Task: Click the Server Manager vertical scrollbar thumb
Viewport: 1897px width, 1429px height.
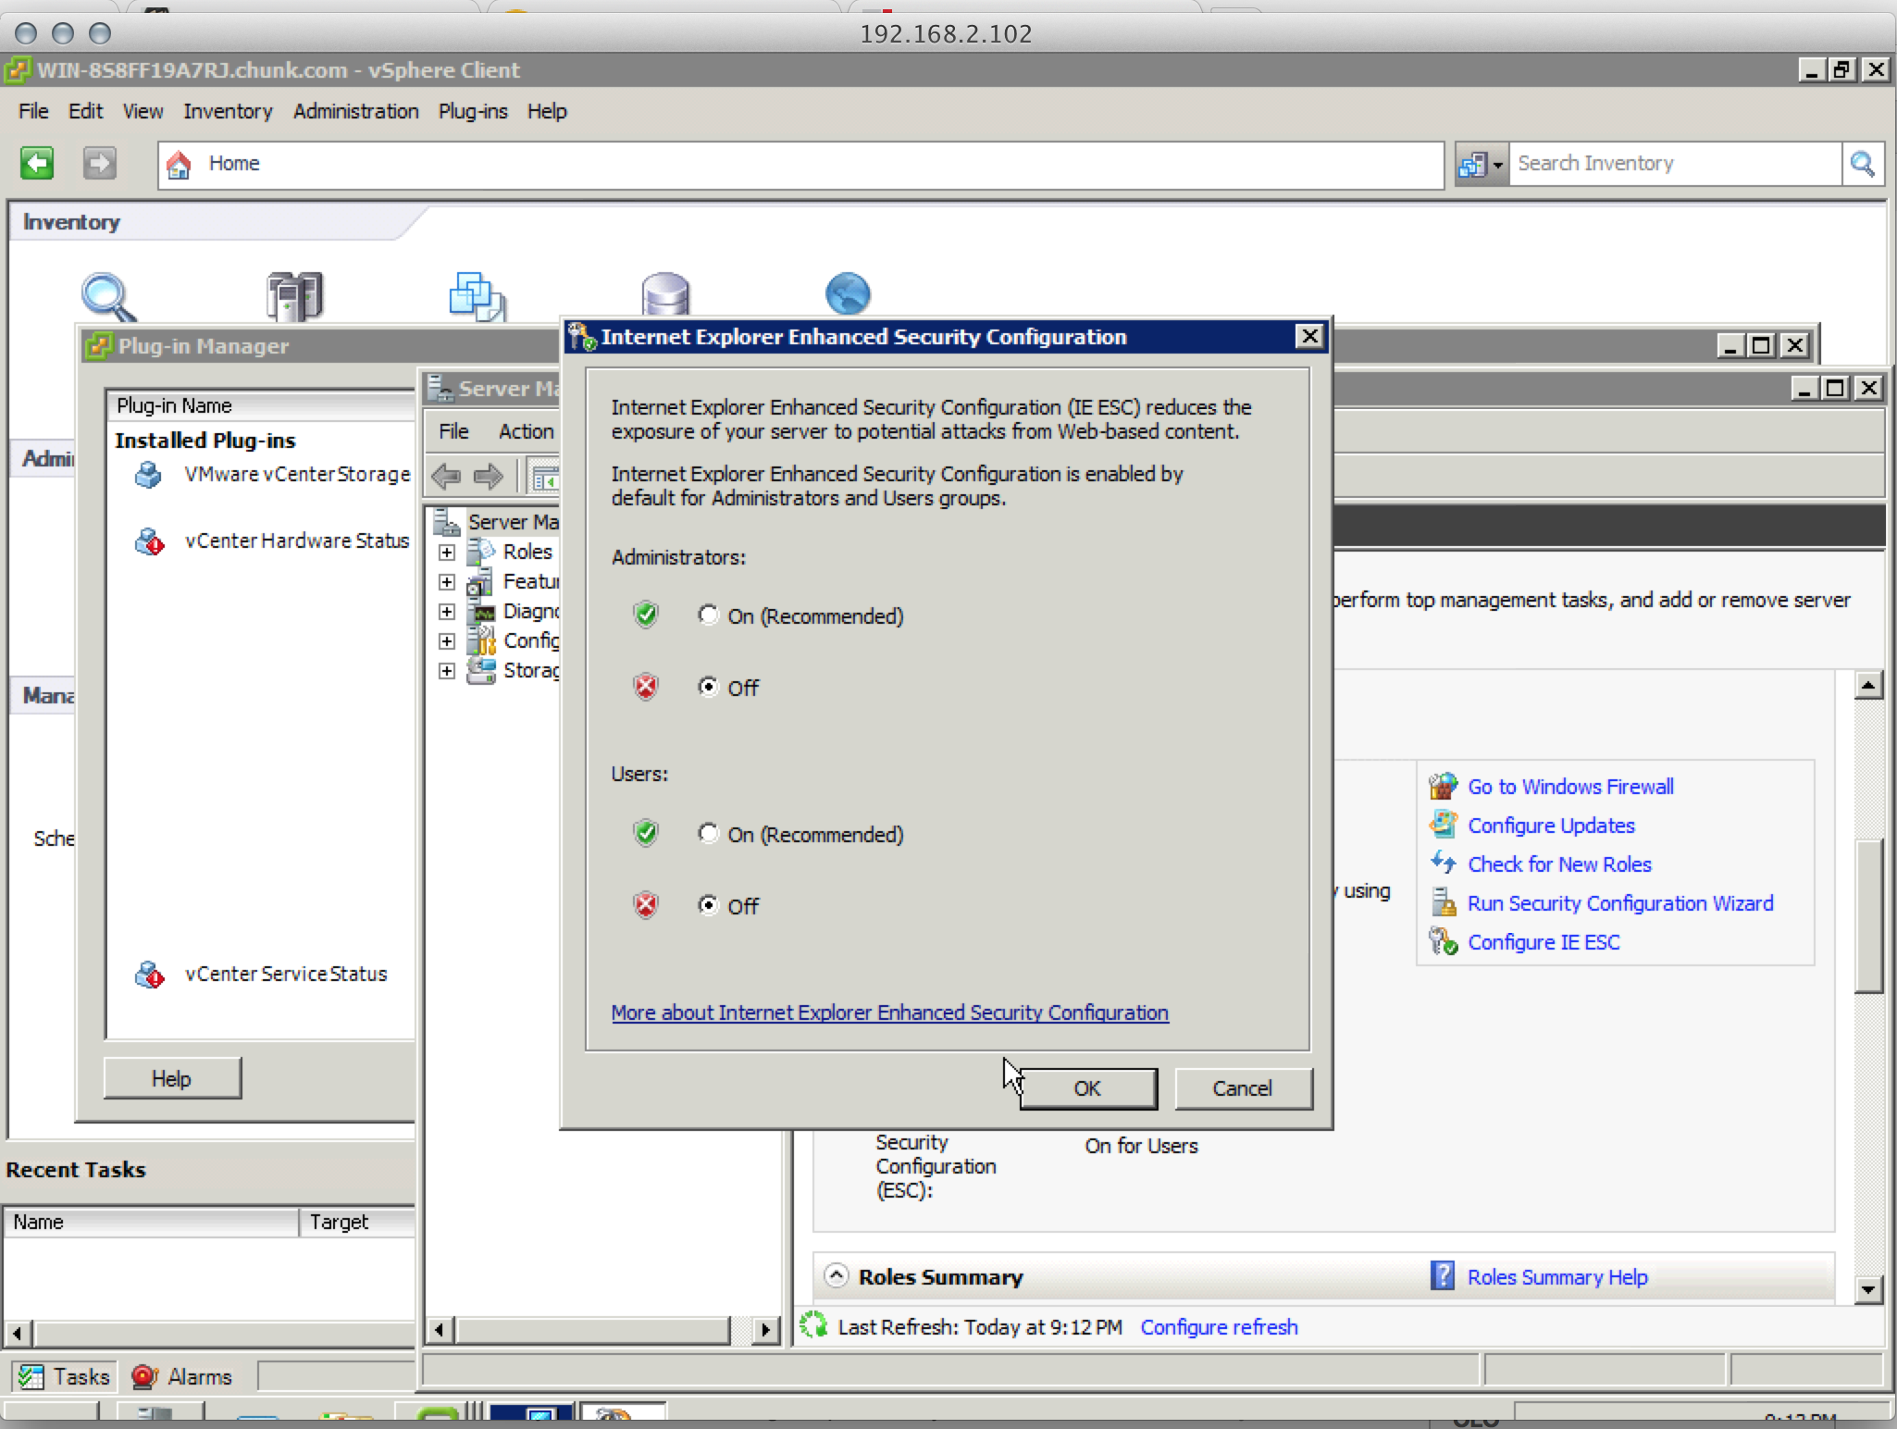Action: (1868, 916)
